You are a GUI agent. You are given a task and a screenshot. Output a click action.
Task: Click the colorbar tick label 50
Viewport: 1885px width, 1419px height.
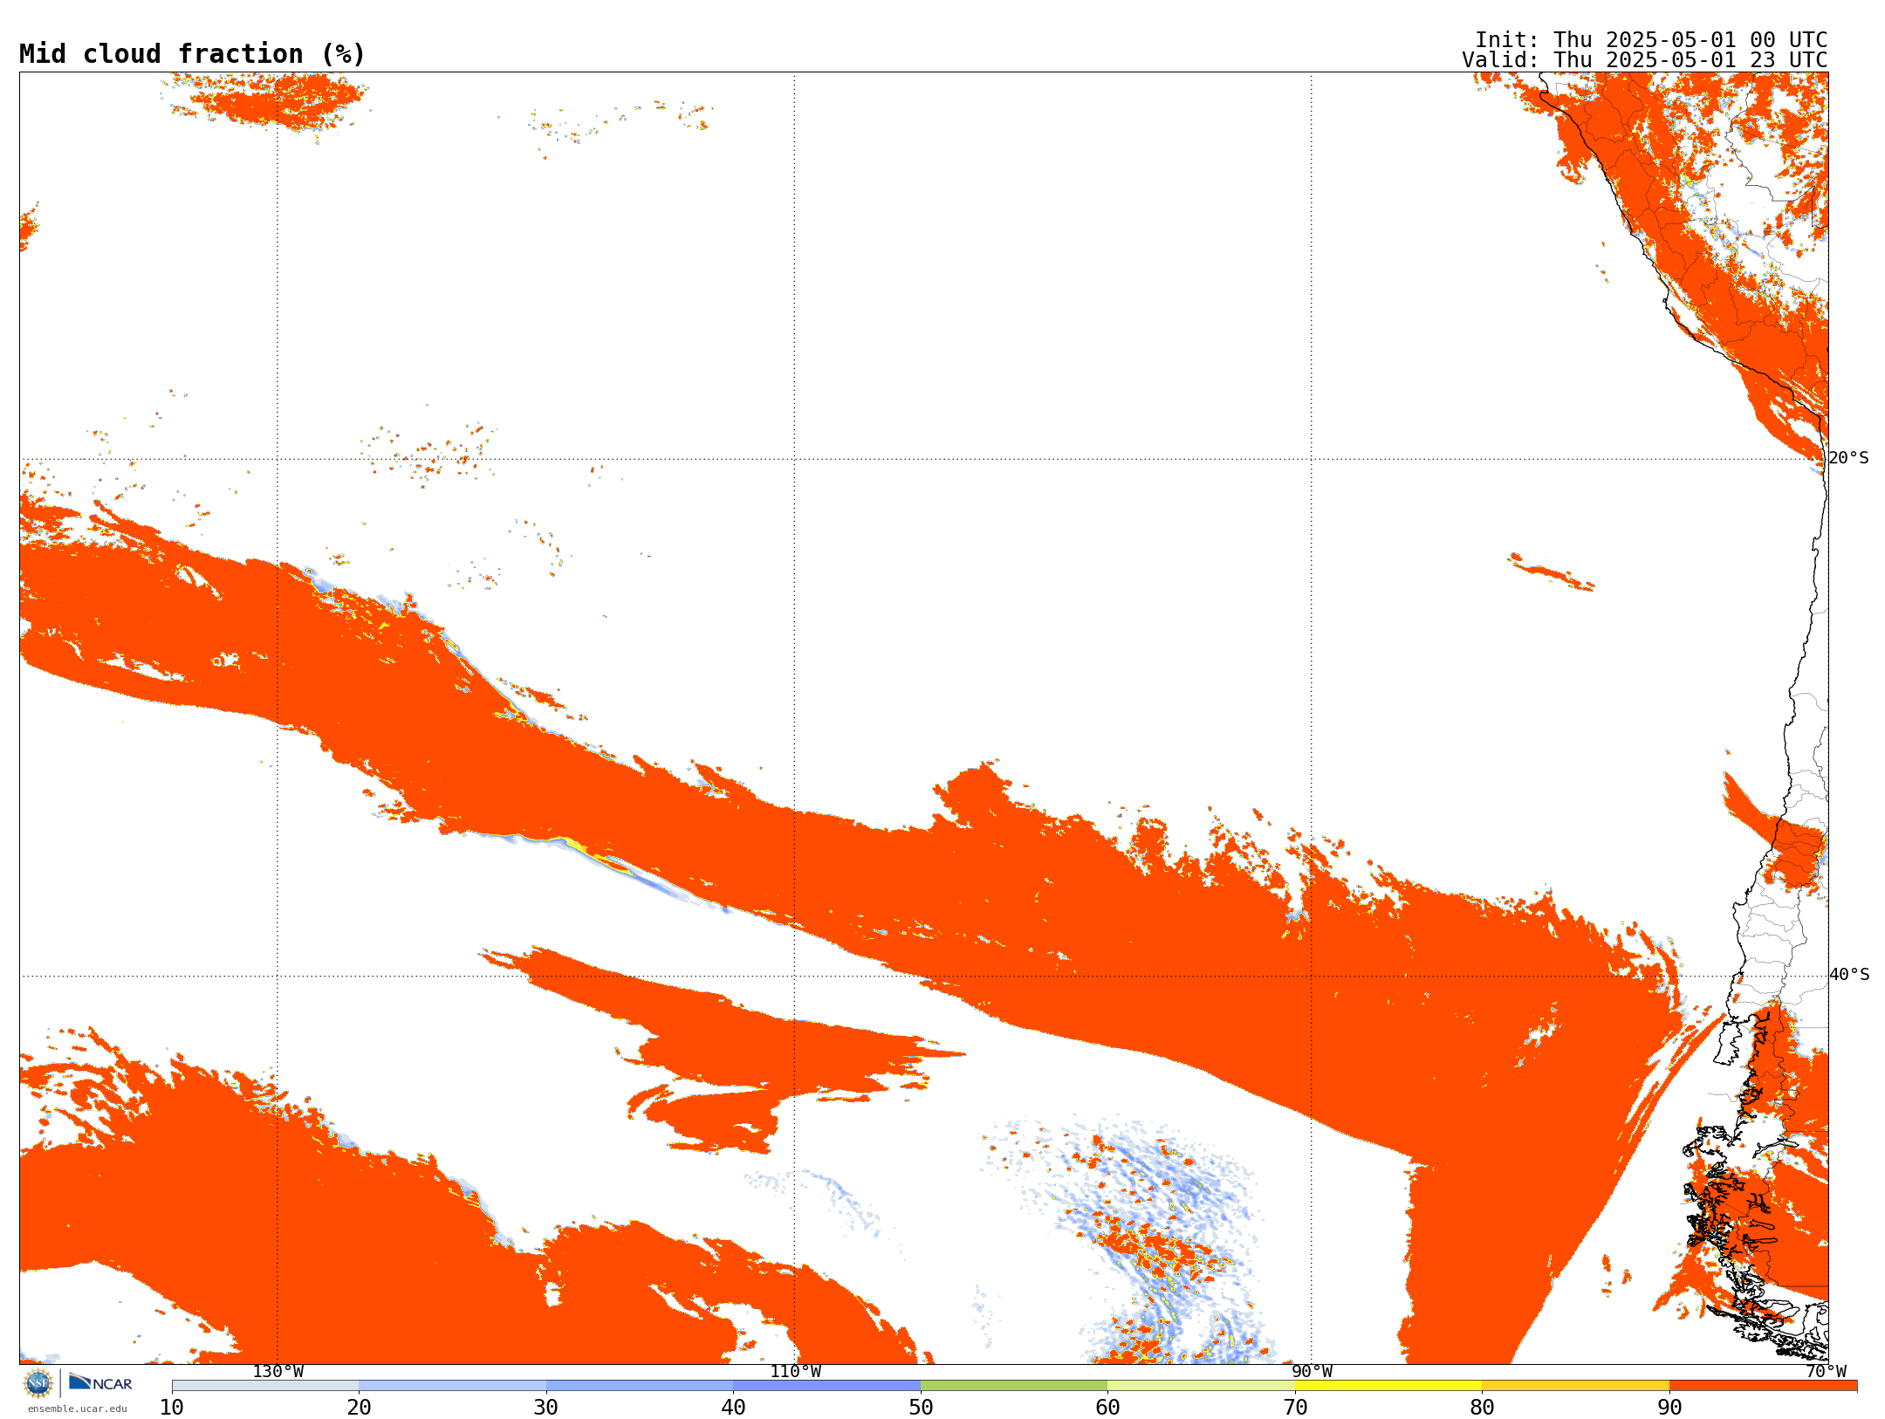coord(921,1408)
